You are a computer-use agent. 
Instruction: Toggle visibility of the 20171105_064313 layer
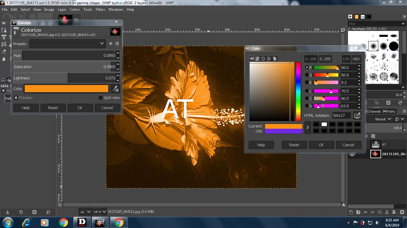point(352,154)
